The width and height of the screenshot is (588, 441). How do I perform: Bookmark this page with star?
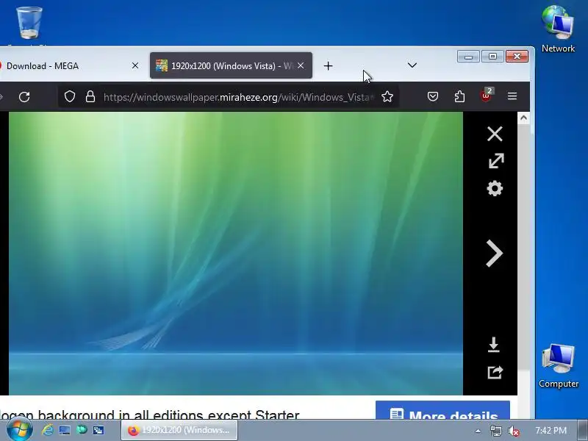pos(387,97)
